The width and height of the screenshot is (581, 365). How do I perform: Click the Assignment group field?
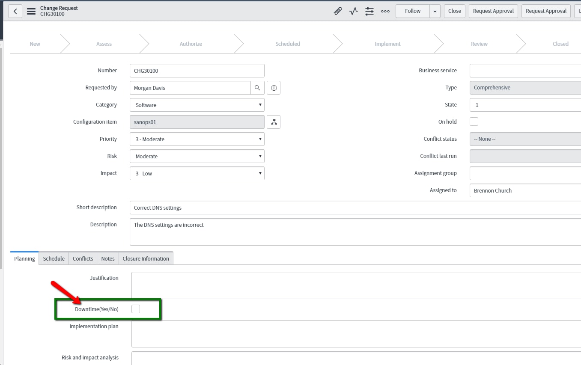click(525, 173)
